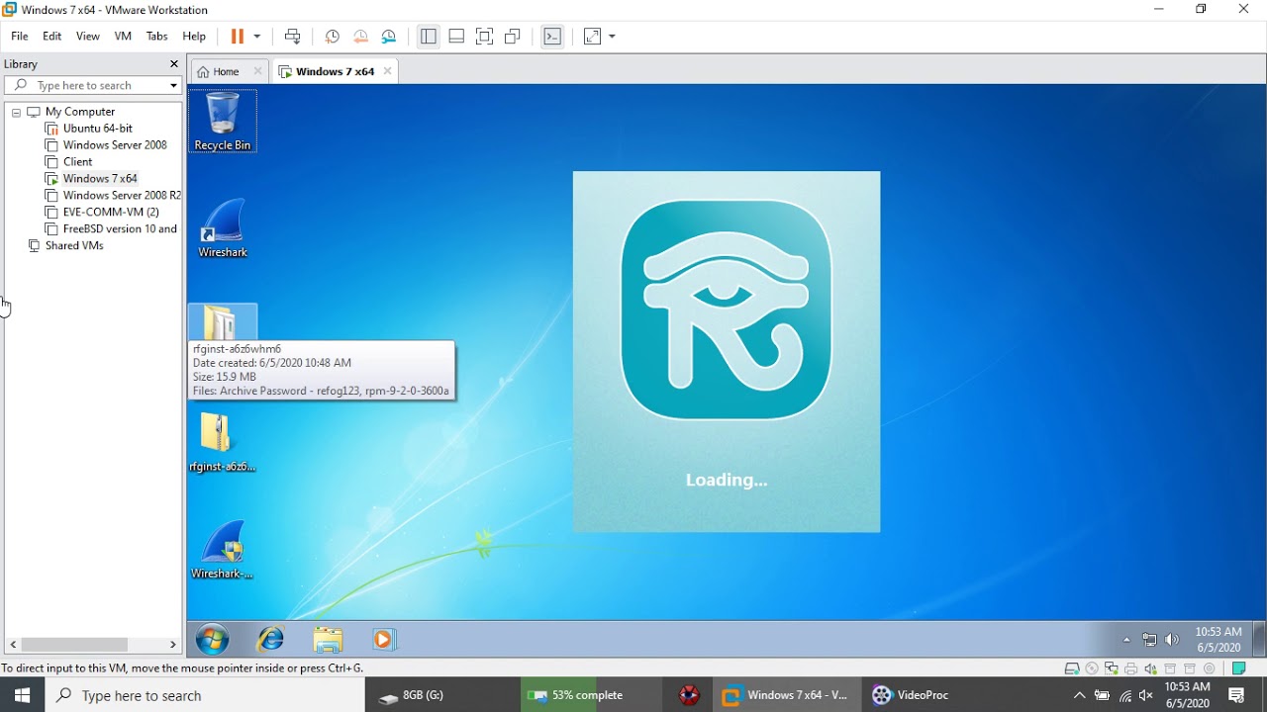Open the power options arrow beside pause
The image size is (1267, 712).
coord(257,37)
